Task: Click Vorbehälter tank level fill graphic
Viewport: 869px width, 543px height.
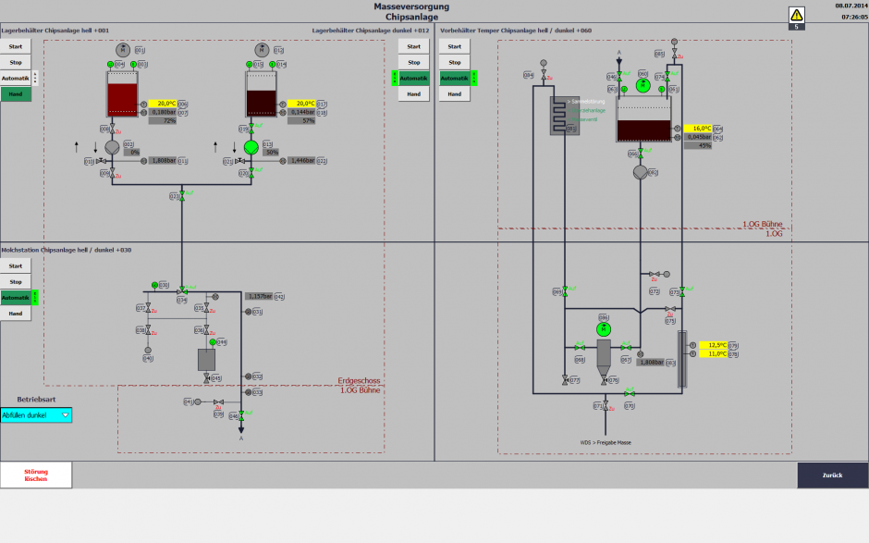Action: [643, 130]
